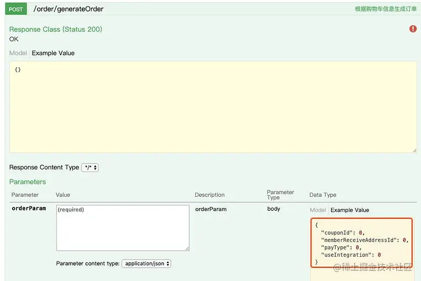Click the Description column header
The image size is (421, 281).
point(209,195)
